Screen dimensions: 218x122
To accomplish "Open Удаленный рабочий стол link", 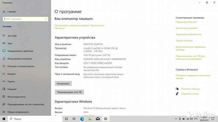I will coord(189,34).
